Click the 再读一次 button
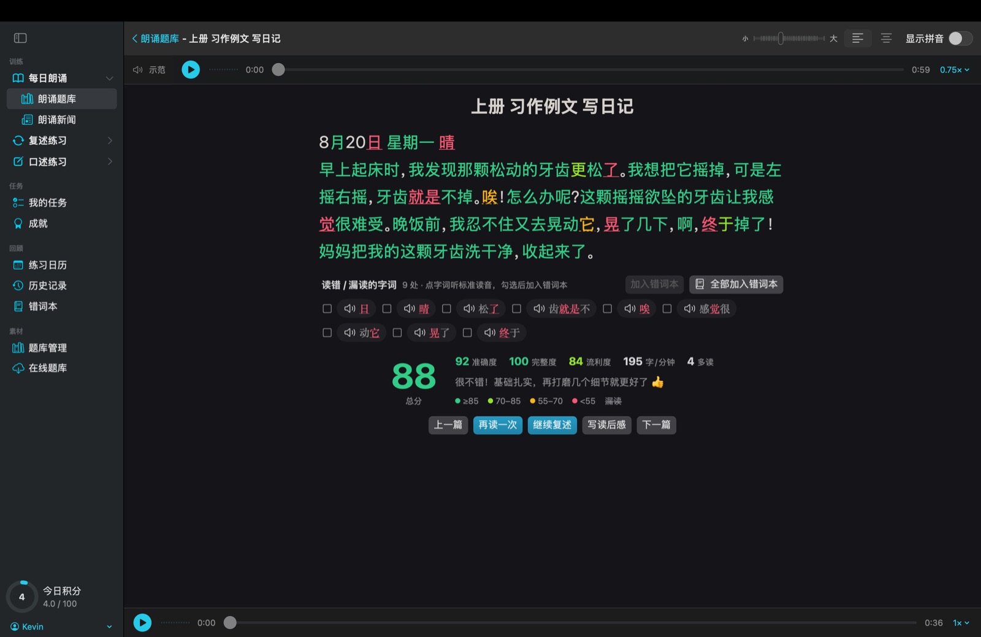Viewport: 981px width, 637px height. (498, 425)
